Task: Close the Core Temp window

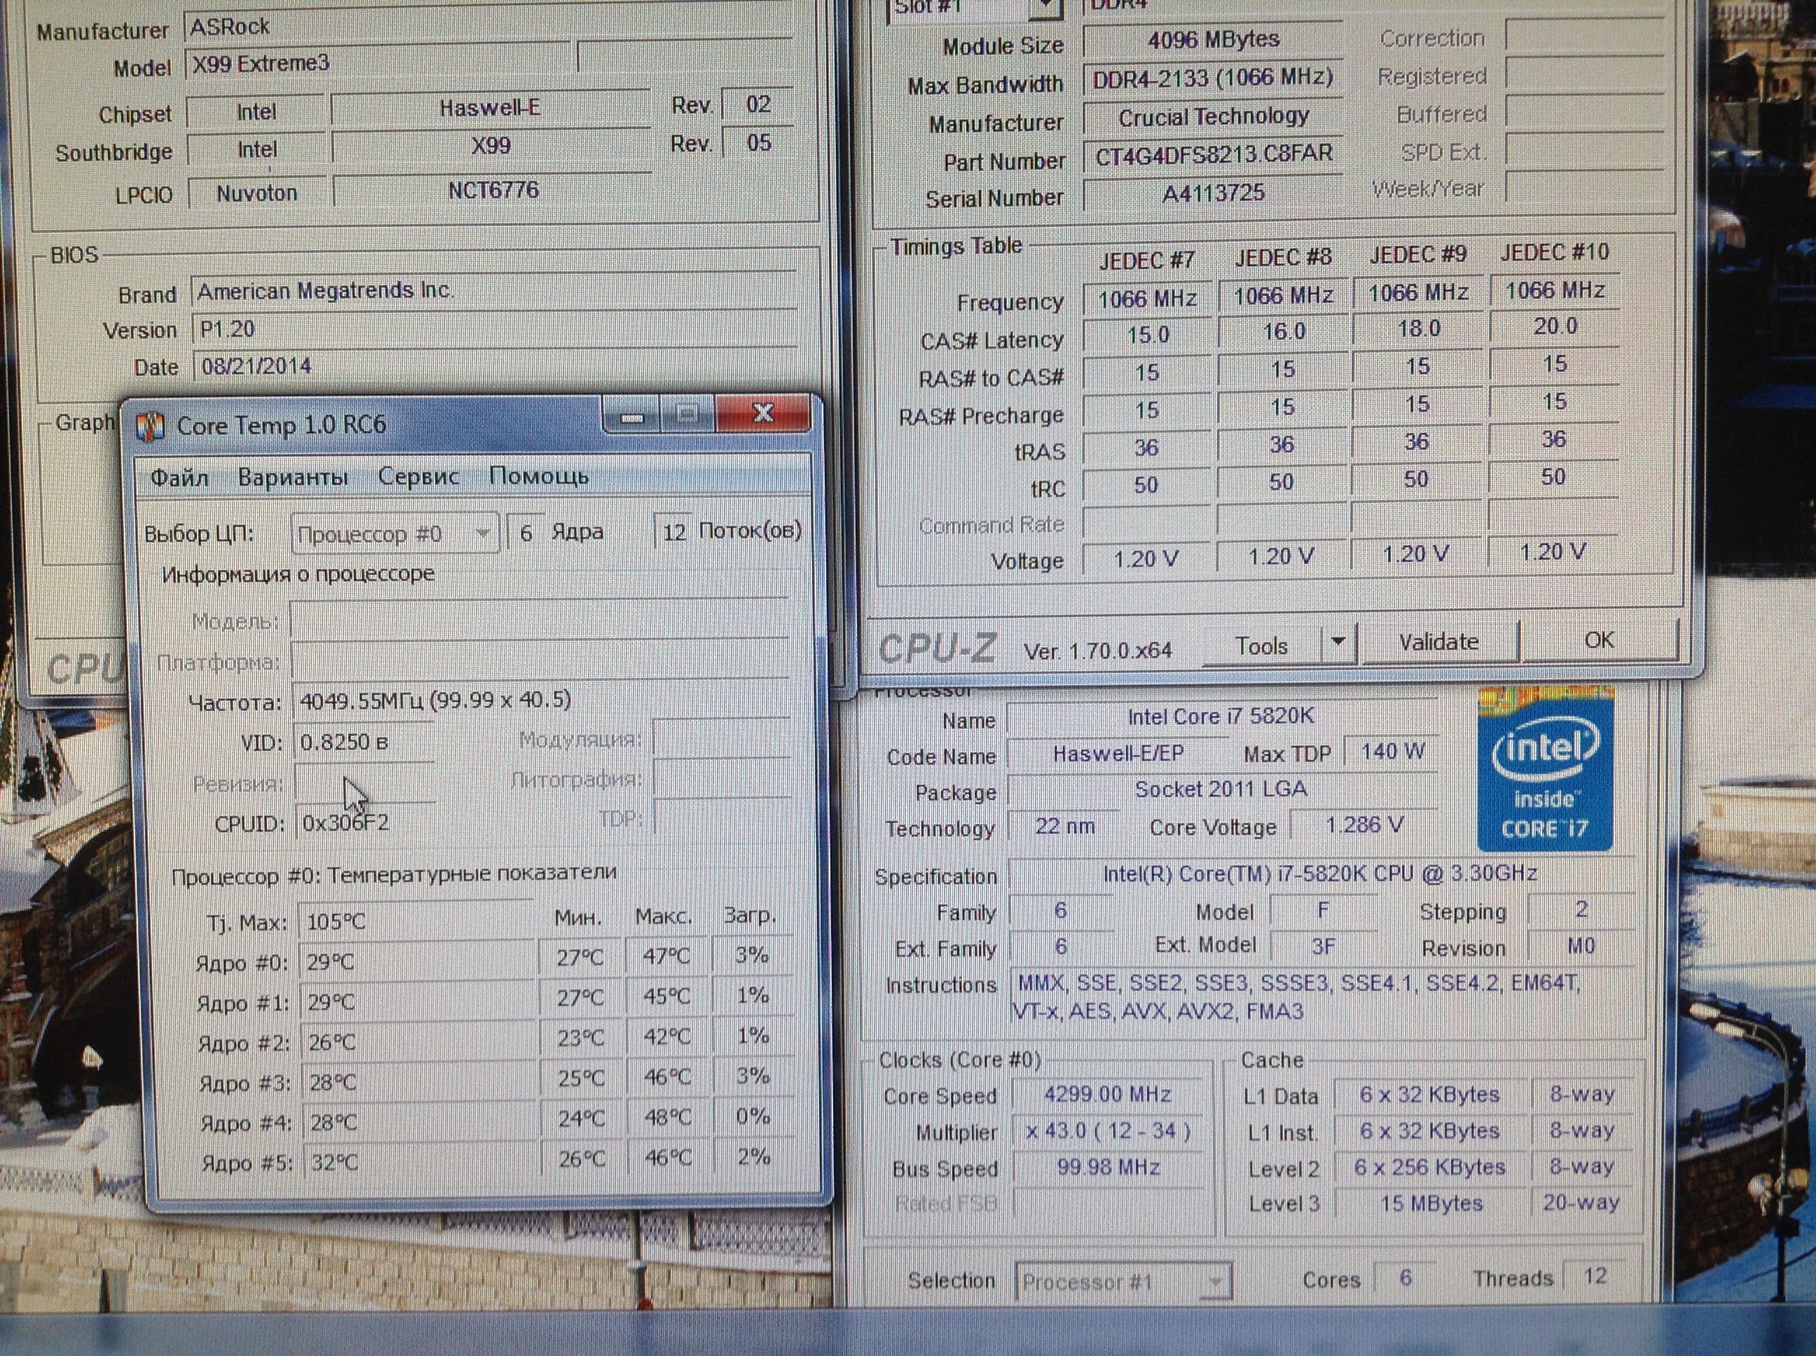Action: [763, 414]
